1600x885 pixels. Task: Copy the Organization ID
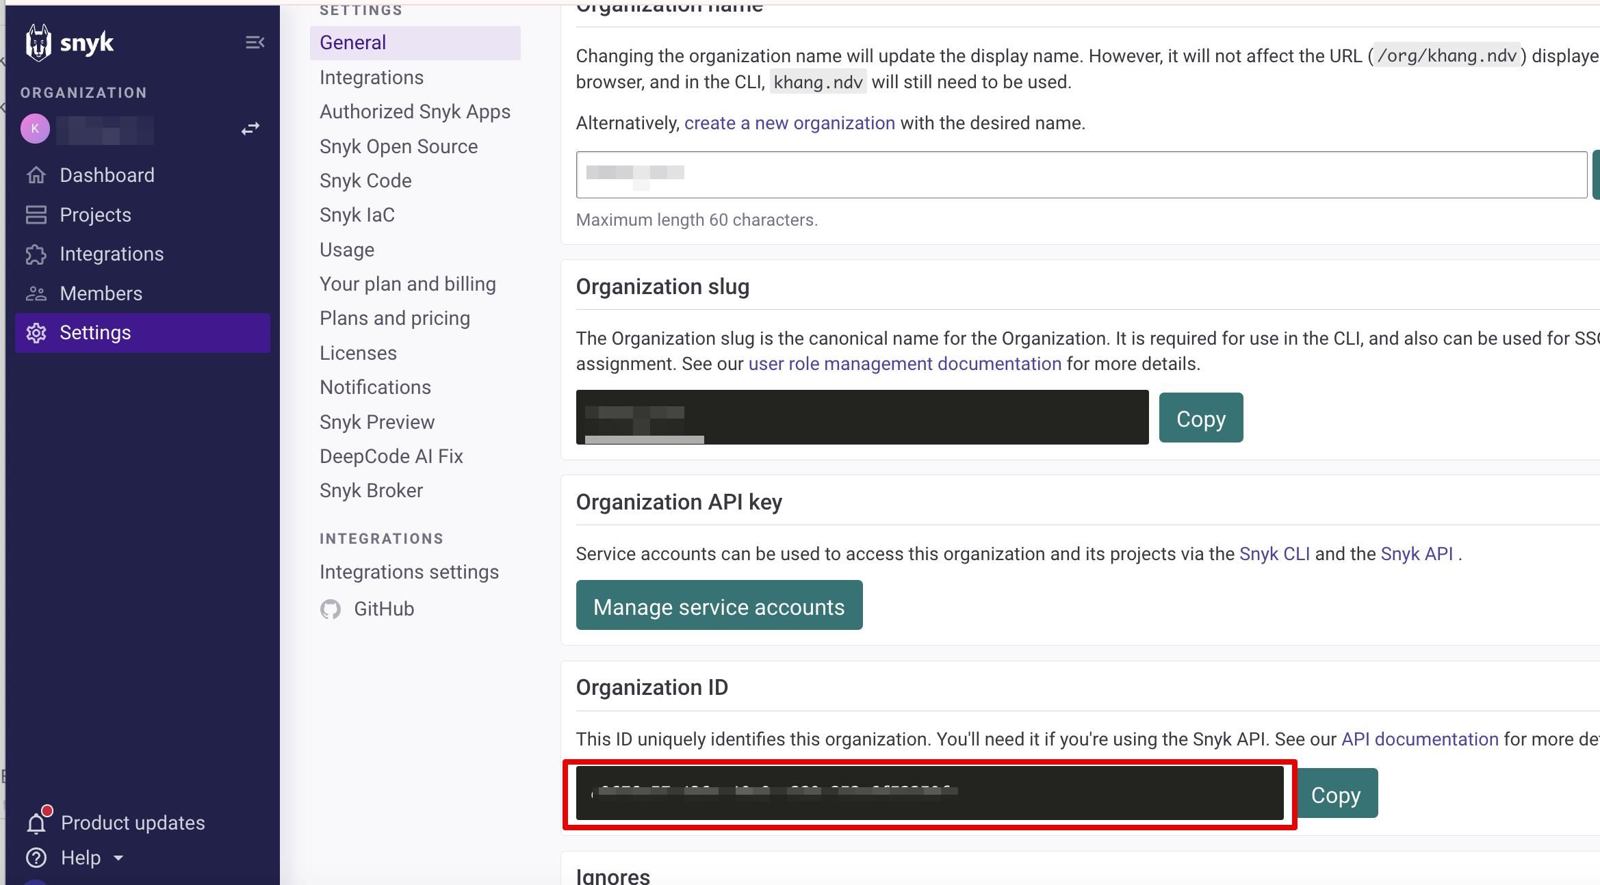[x=1335, y=794]
